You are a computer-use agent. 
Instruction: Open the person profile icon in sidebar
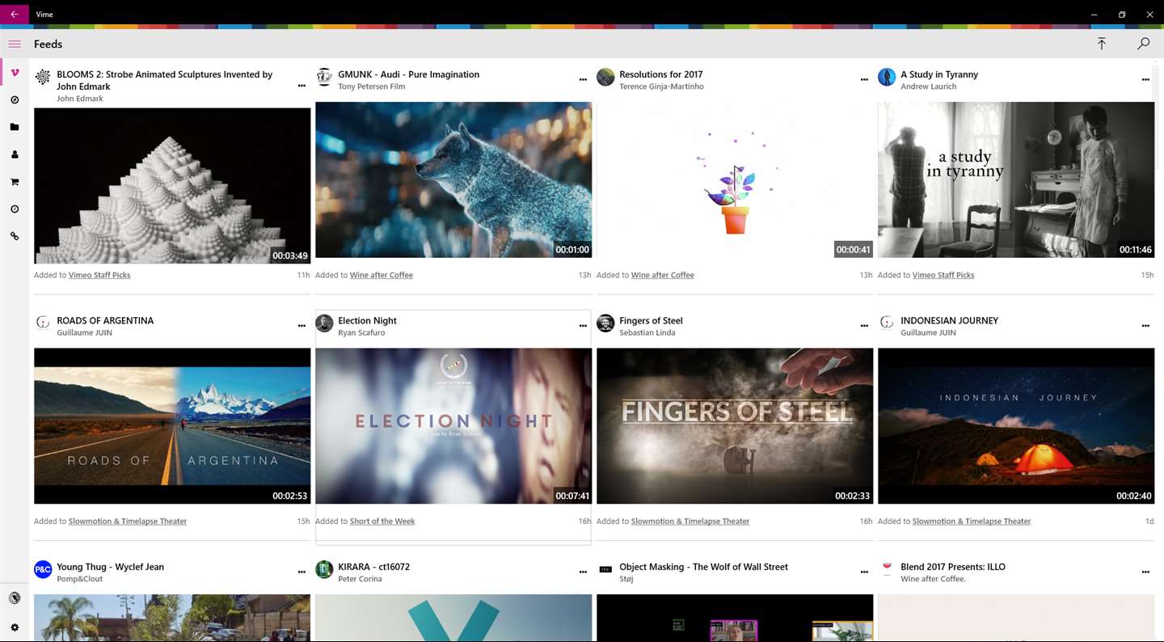(15, 154)
